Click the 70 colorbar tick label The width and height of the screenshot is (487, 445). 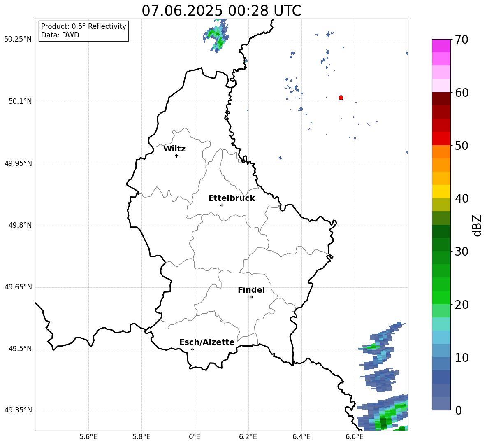(461, 40)
